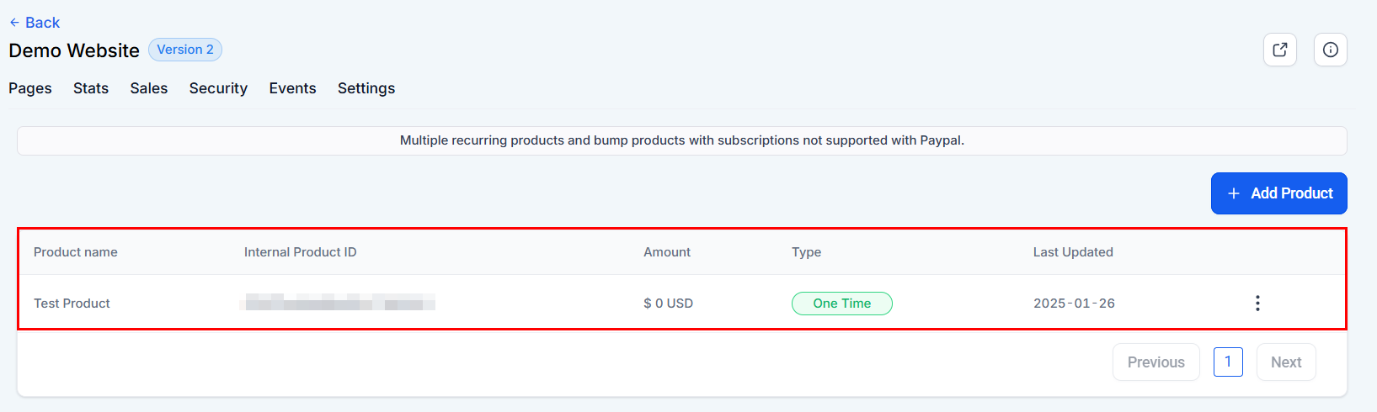The image size is (1377, 412).
Task: Navigate to the Settings tab
Action: (x=366, y=88)
